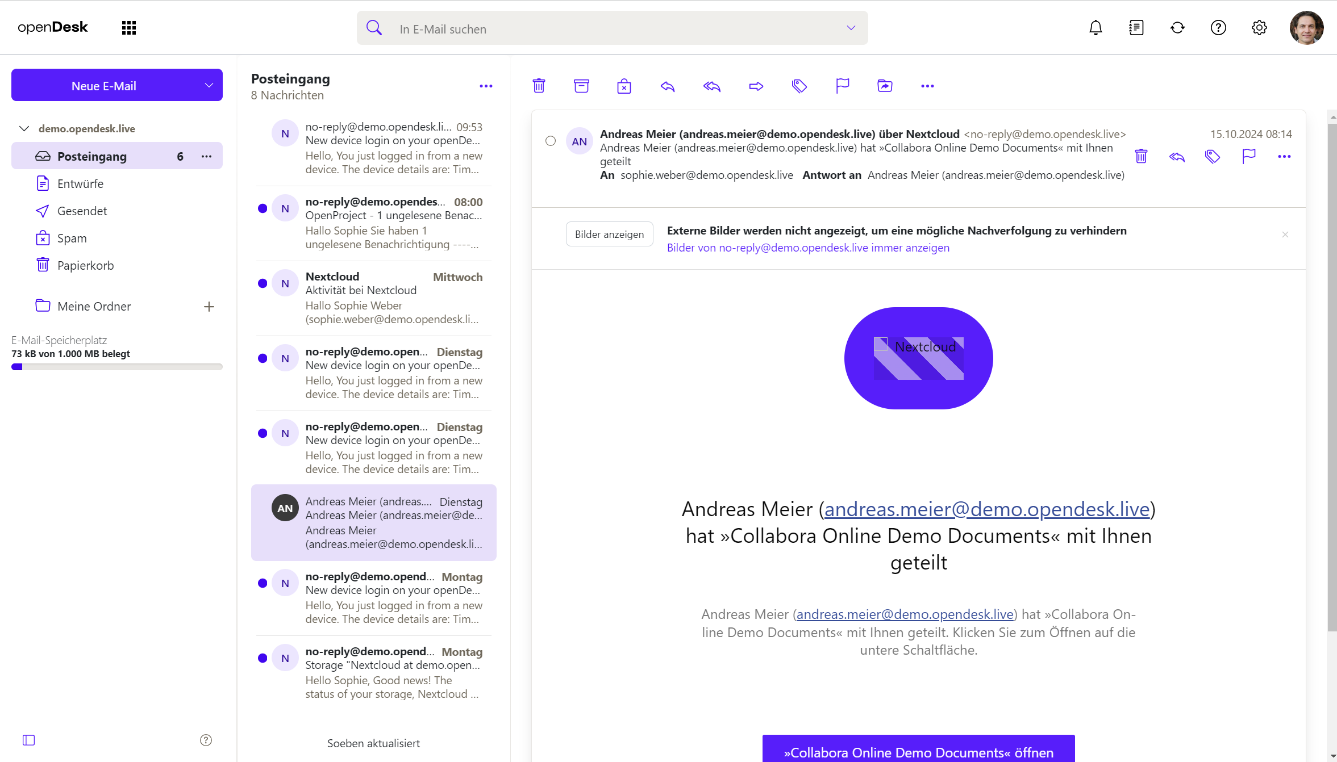
Task: Click the Reply all toolbar icon
Action: point(711,86)
